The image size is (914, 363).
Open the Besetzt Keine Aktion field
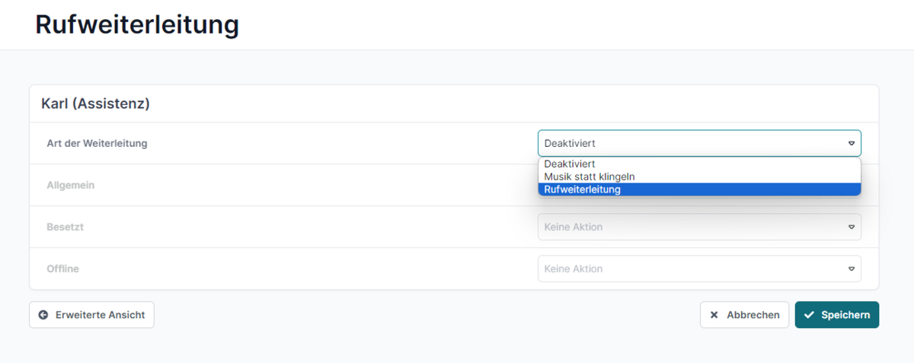[699, 227]
